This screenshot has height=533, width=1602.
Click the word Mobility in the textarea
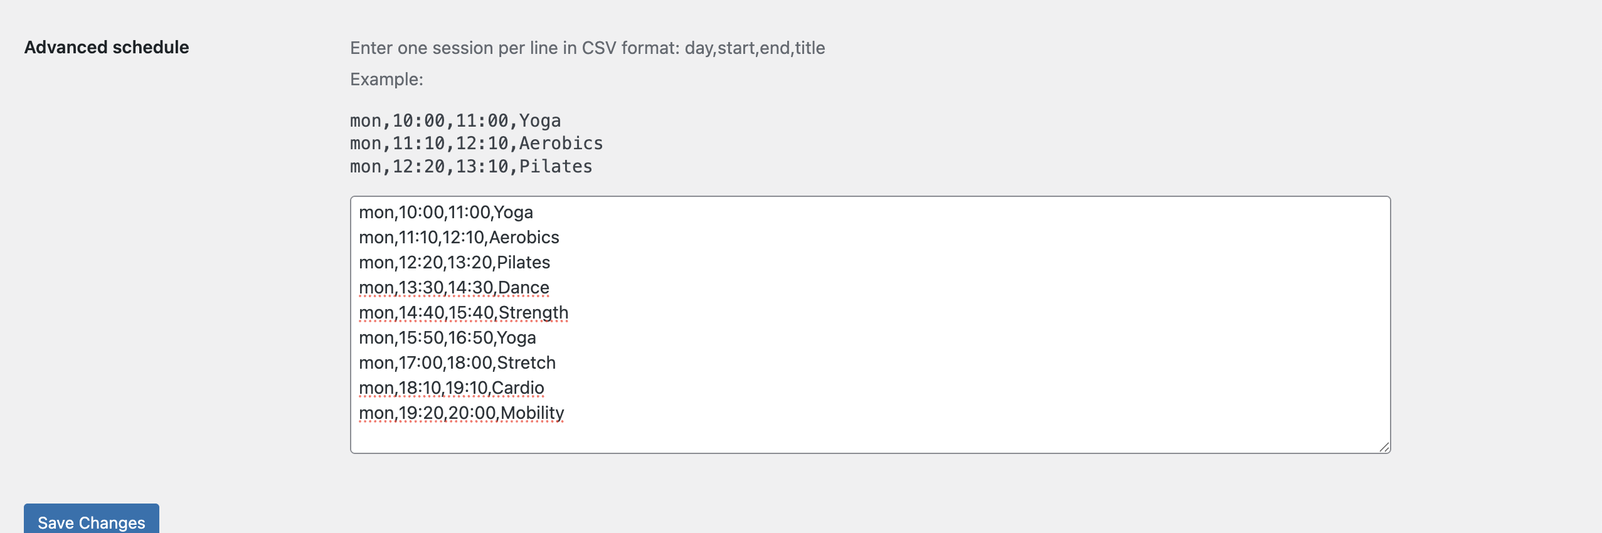[532, 413]
